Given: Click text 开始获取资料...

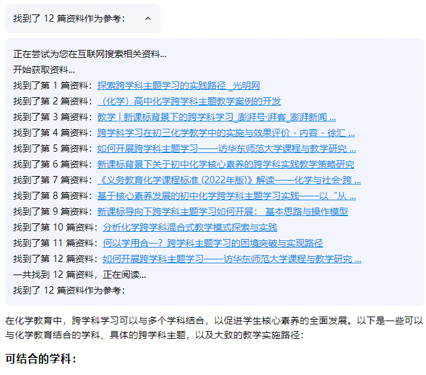Looking at the screenshot, I should click(x=44, y=70).
